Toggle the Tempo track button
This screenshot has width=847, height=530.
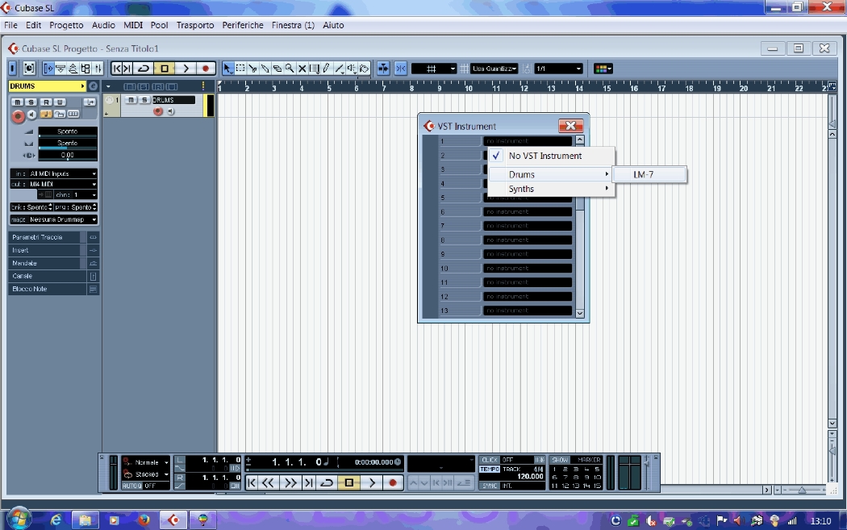point(490,469)
